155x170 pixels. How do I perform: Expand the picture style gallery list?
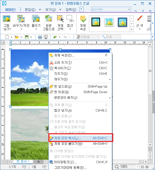132,29
